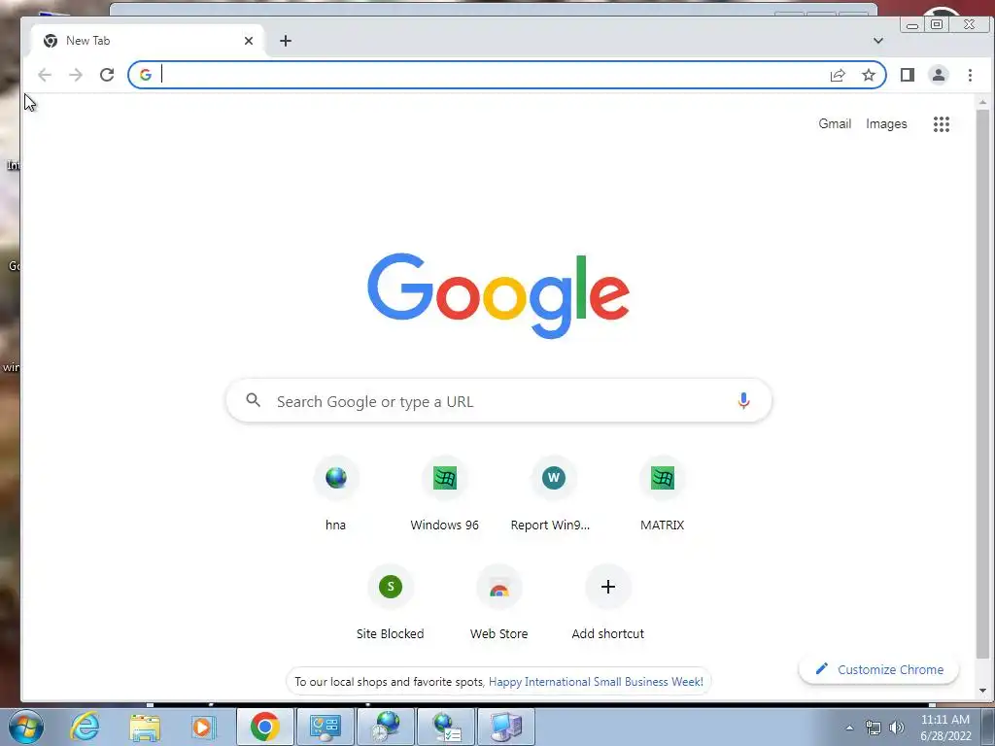Click the magnifier icon in the search box
Viewport: 995px width, 746px height.
point(254,400)
